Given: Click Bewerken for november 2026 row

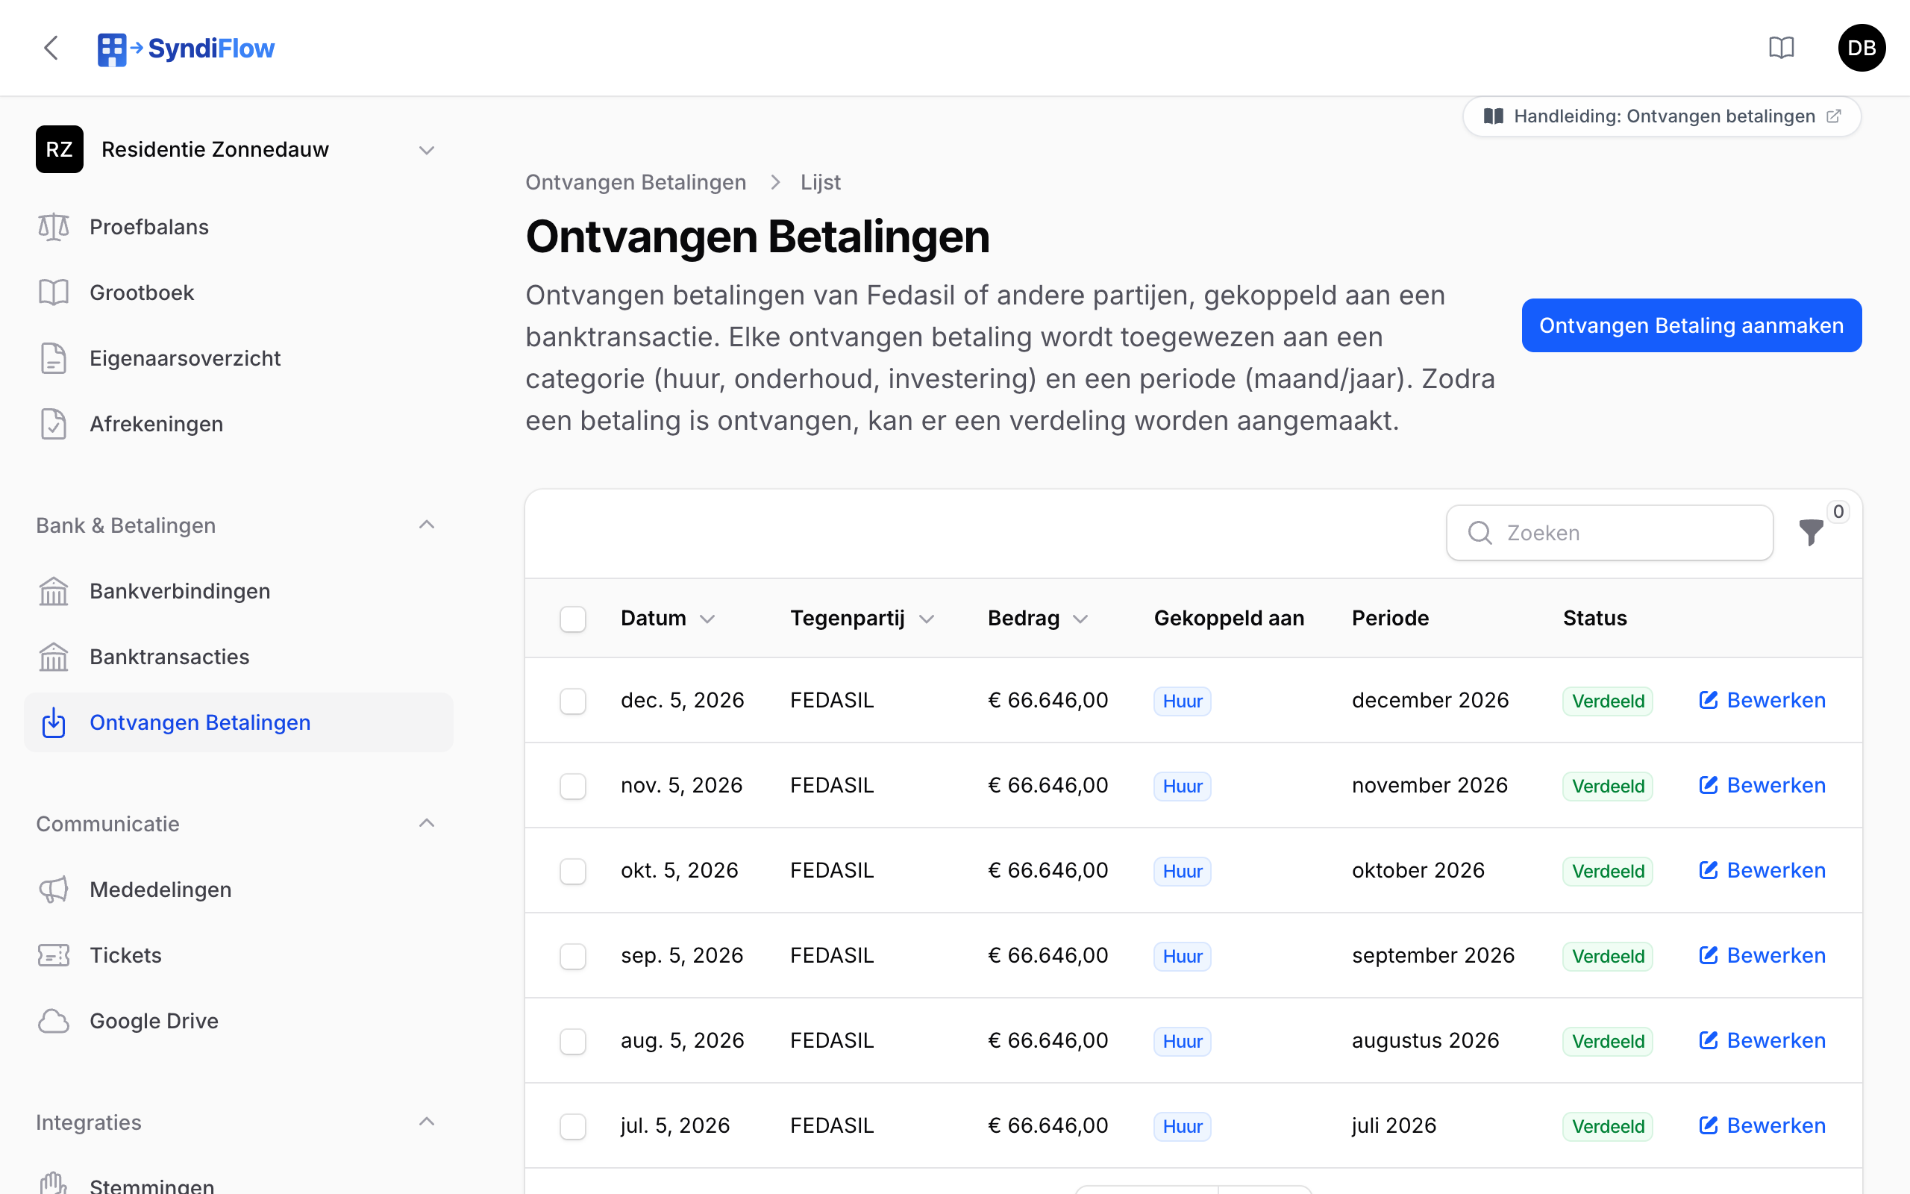Looking at the screenshot, I should pos(1762,785).
